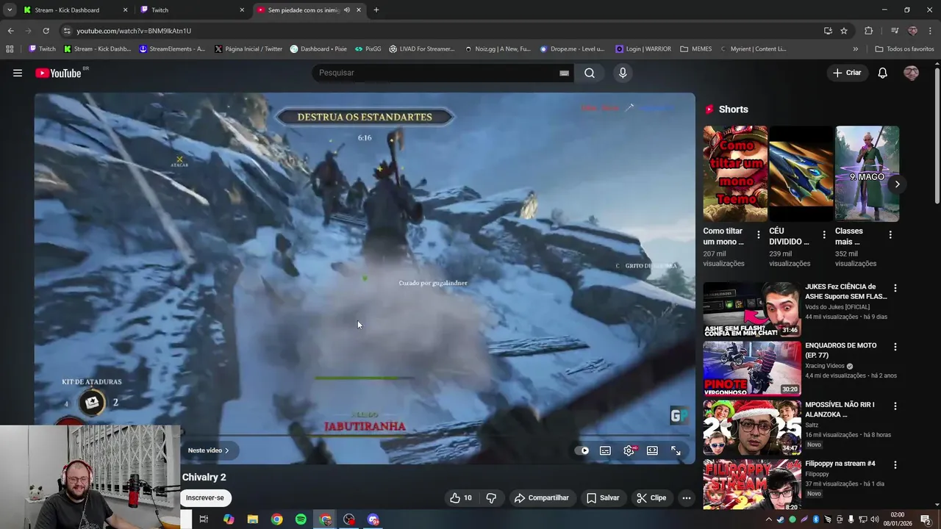Screen dimensions: 941x529
Task: Open Spotify from the taskbar
Action: pos(301,519)
